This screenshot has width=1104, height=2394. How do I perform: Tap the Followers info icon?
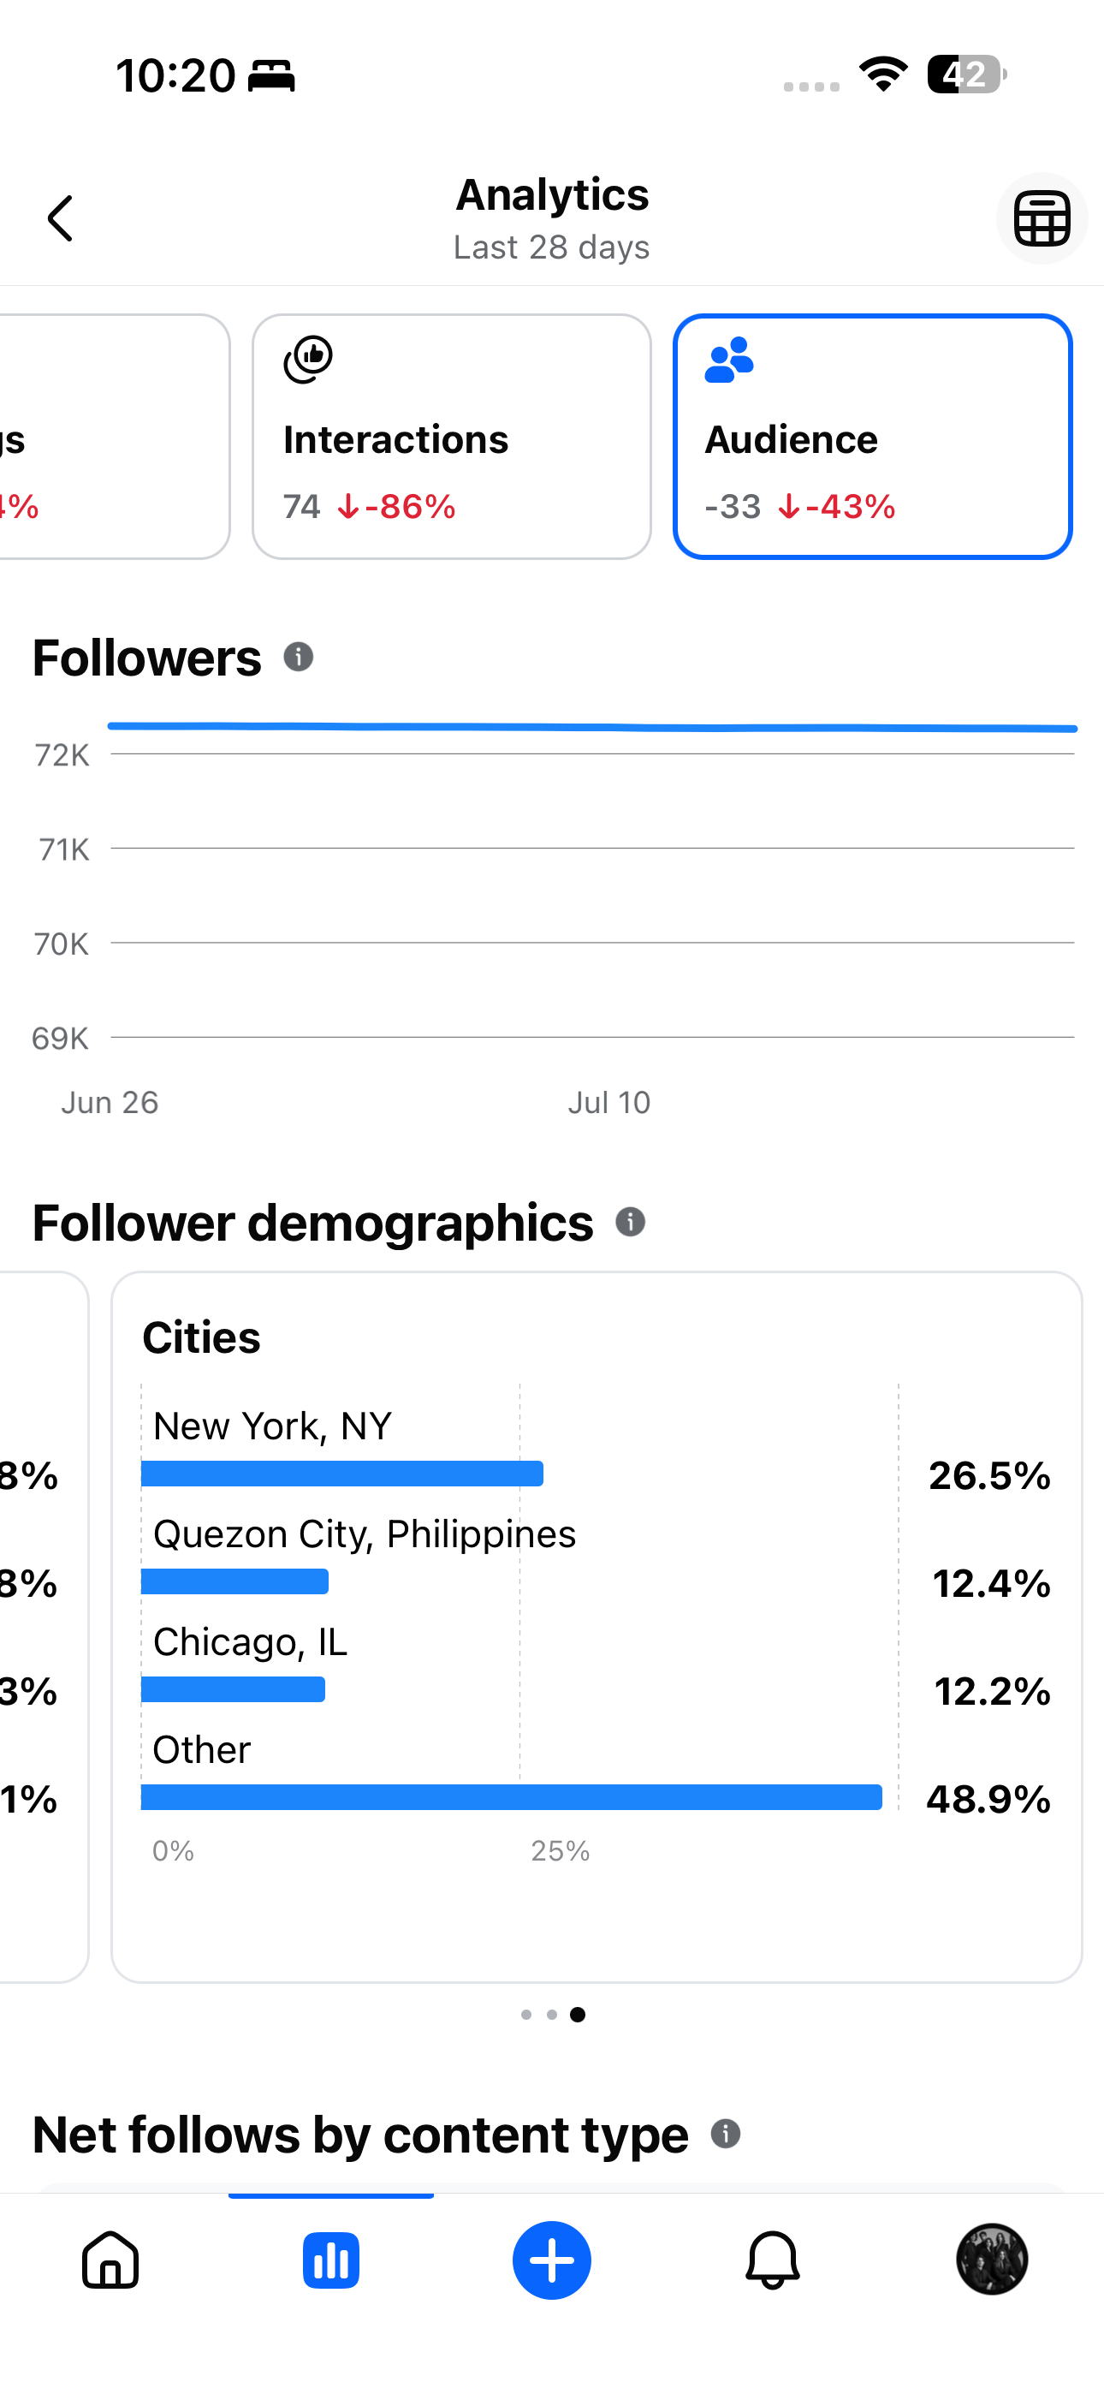pyautogui.click(x=299, y=657)
